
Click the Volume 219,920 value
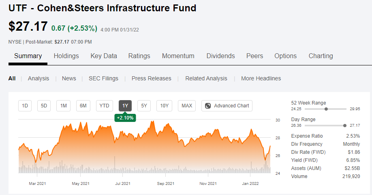(351, 176)
